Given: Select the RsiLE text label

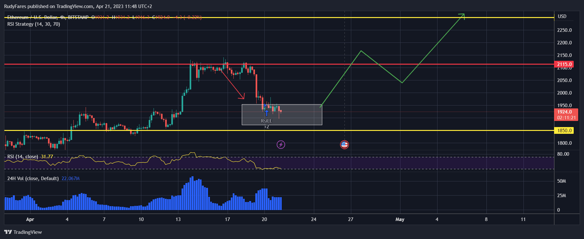Looking at the screenshot, I should [266, 121].
